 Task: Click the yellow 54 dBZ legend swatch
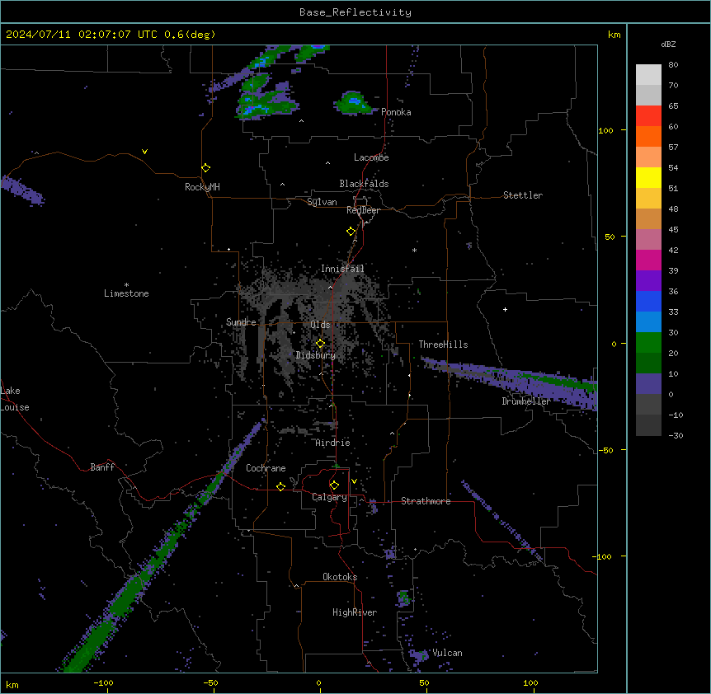(648, 177)
